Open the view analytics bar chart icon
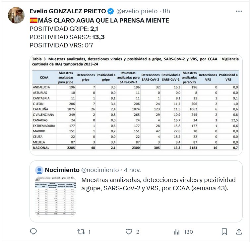 pos(177,232)
